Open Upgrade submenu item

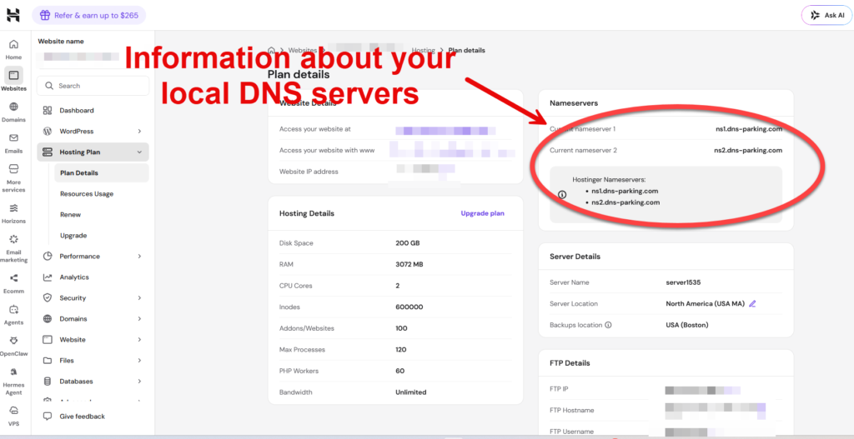tap(101, 236)
